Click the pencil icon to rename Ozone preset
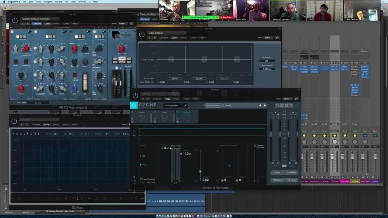Image resolution: width=388 pixels, height=218 pixels. pyautogui.click(x=185, y=105)
